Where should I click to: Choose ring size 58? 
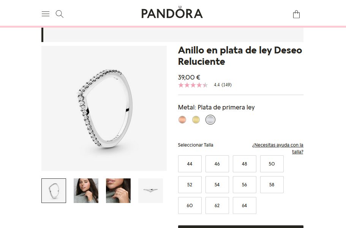[272, 185]
